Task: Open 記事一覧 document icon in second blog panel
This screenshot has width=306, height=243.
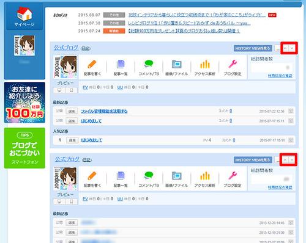Action: tap(121, 176)
